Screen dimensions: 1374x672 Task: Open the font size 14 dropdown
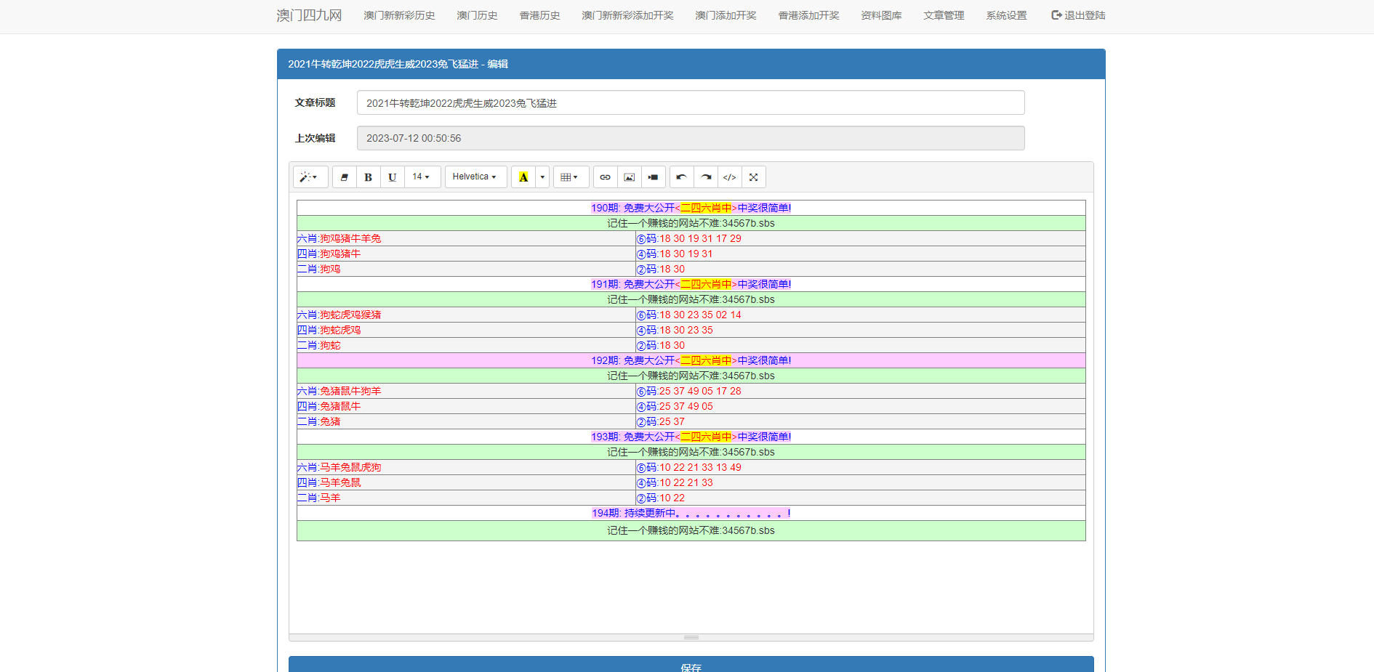[422, 177]
